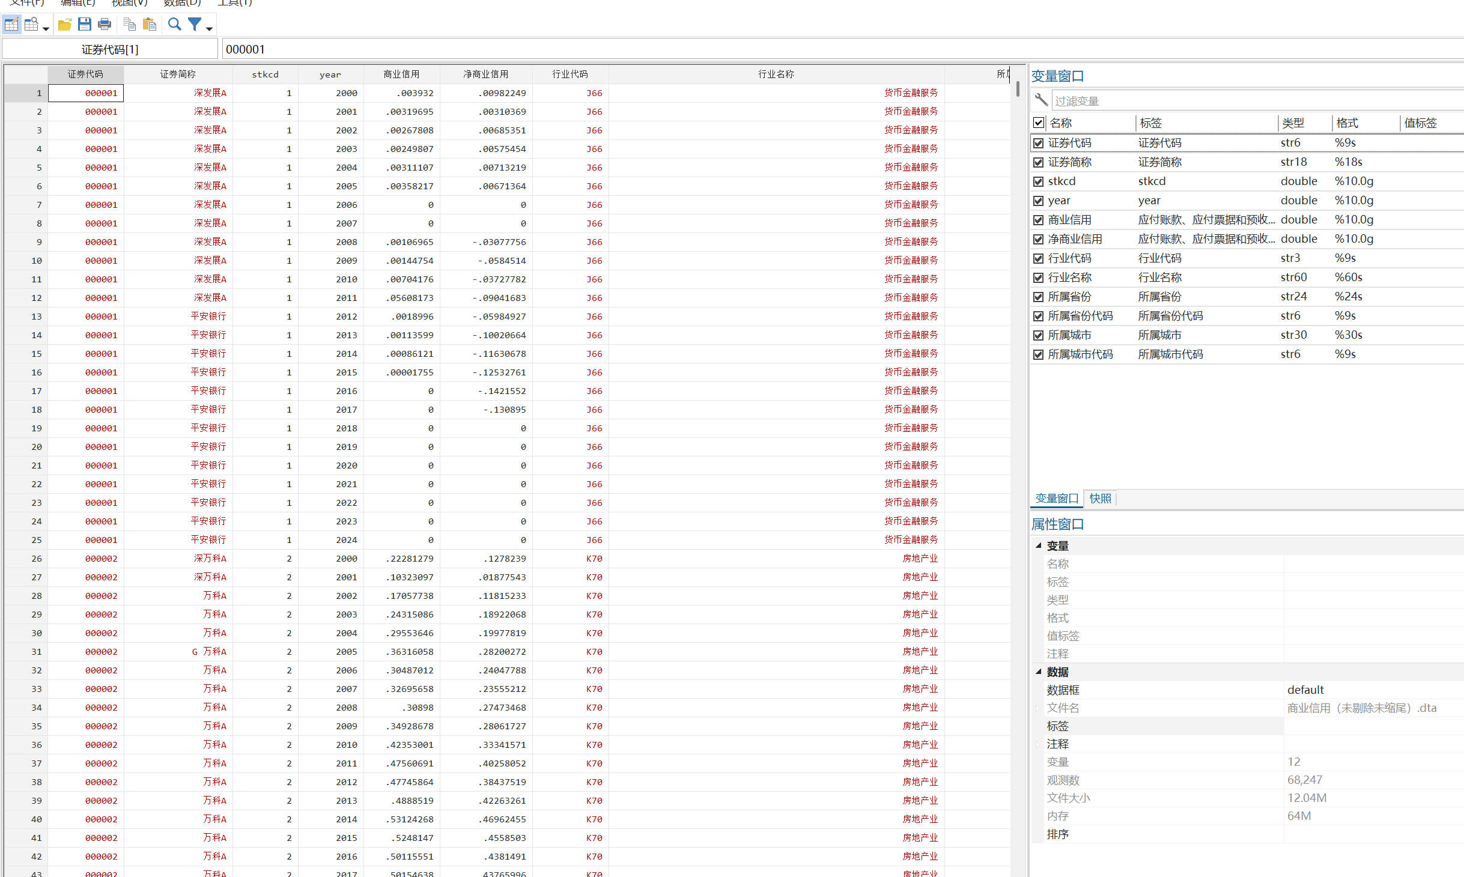Screen dimensions: 1464x877
Task: Save data with the floppy disk icon
Action: point(84,25)
